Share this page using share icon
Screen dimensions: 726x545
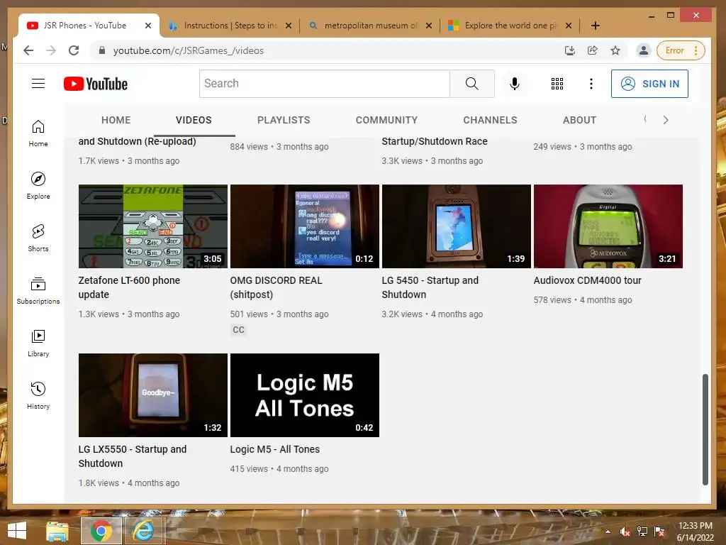pyautogui.click(x=593, y=50)
